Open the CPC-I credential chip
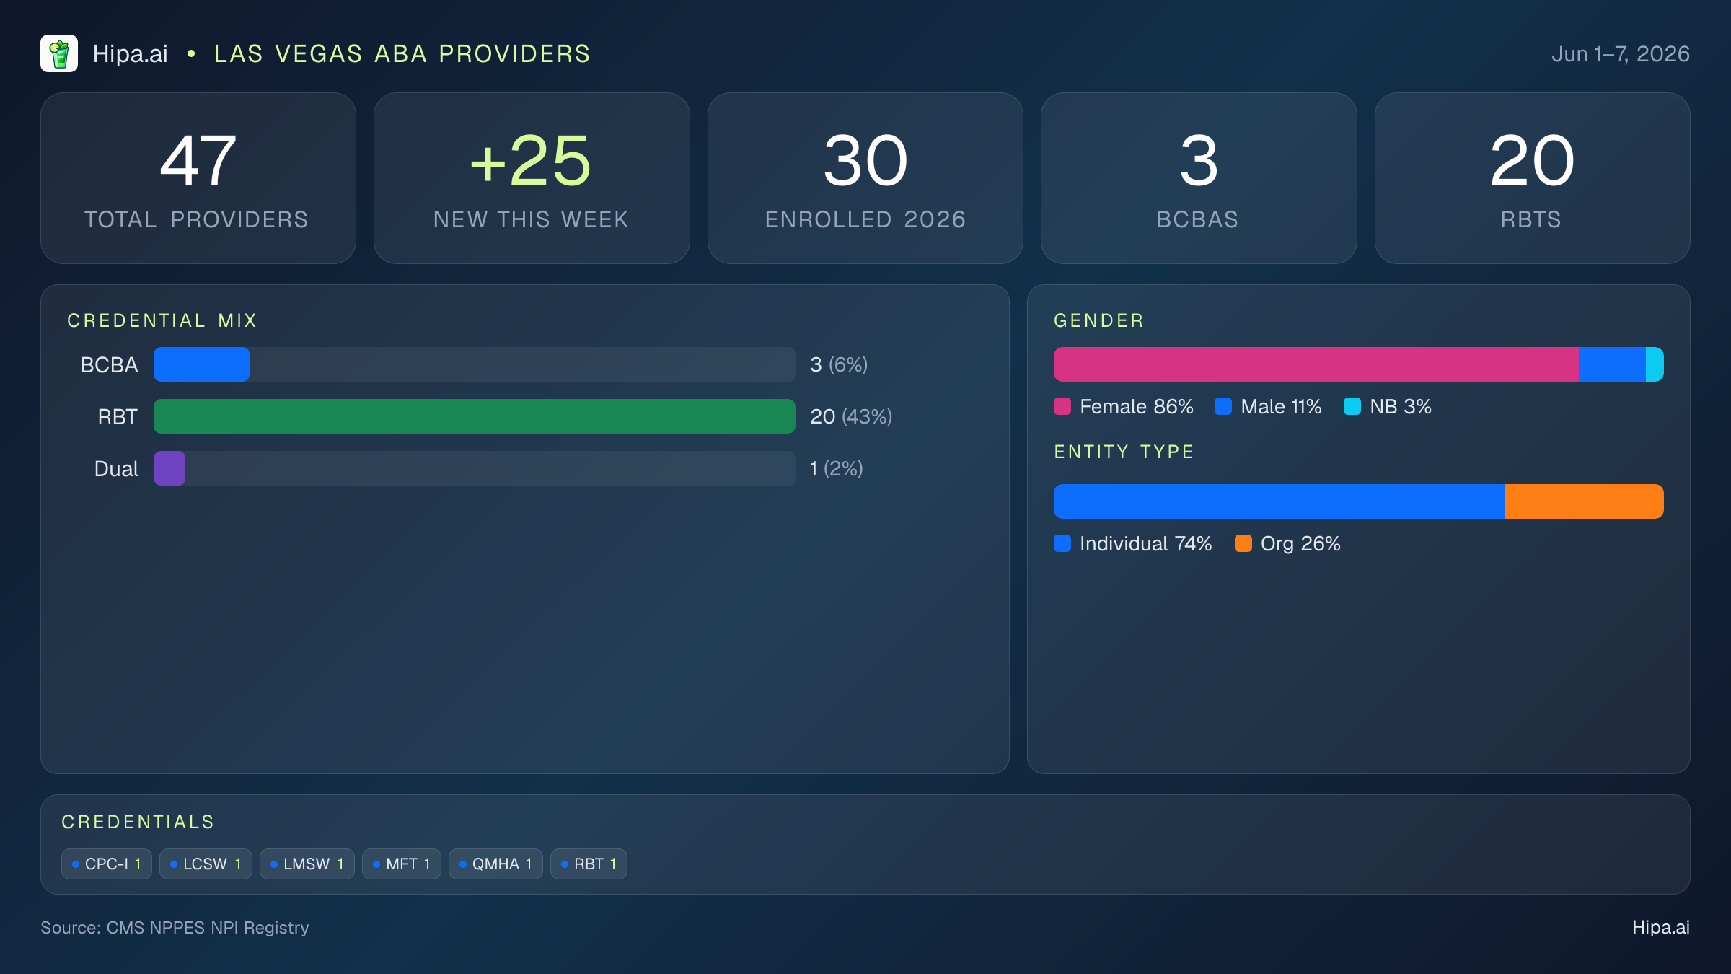This screenshot has width=1731, height=974. (x=107, y=864)
